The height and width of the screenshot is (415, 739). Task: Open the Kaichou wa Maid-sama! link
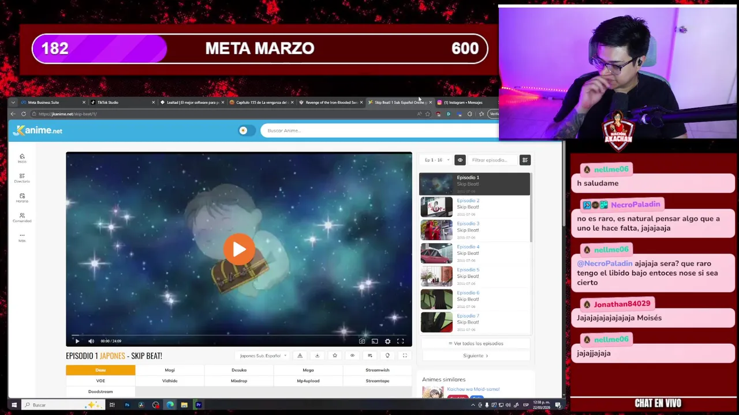[x=473, y=389]
